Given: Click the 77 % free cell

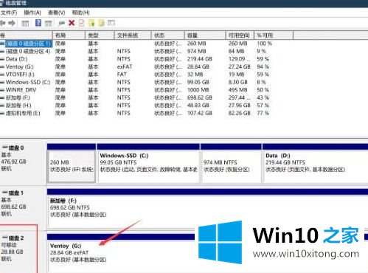Looking at the screenshot, I should (x=263, y=113).
